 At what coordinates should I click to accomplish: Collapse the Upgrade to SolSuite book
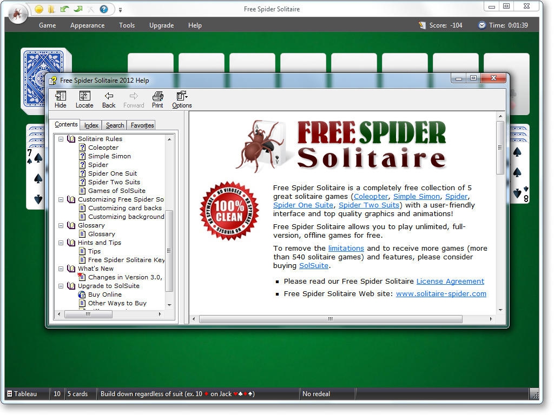click(x=61, y=286)
